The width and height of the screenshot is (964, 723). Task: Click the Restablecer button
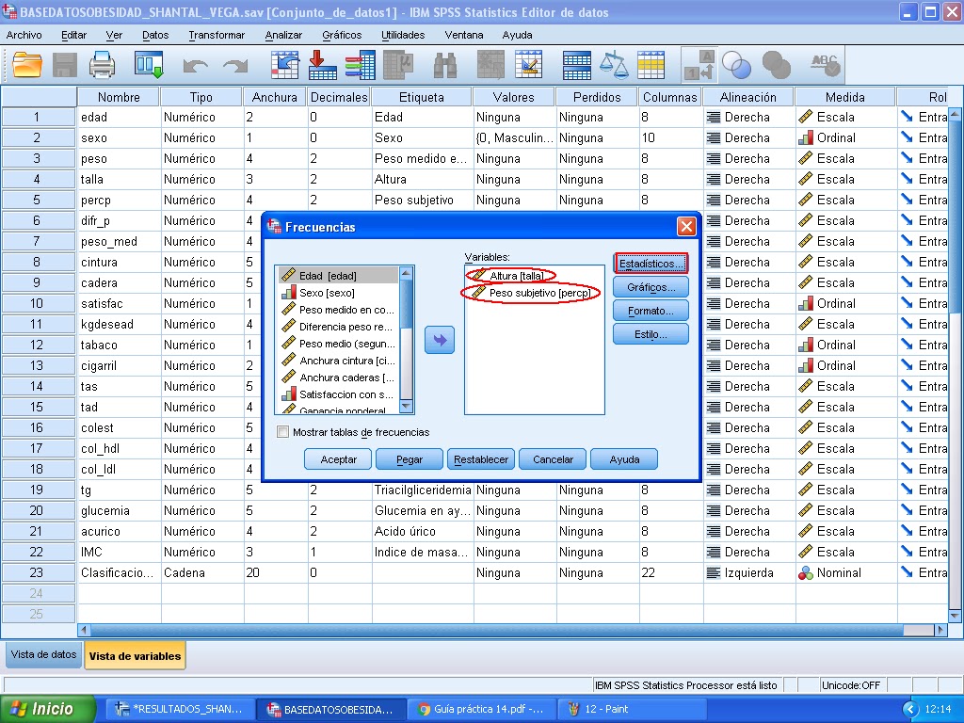tap(481, 459)
